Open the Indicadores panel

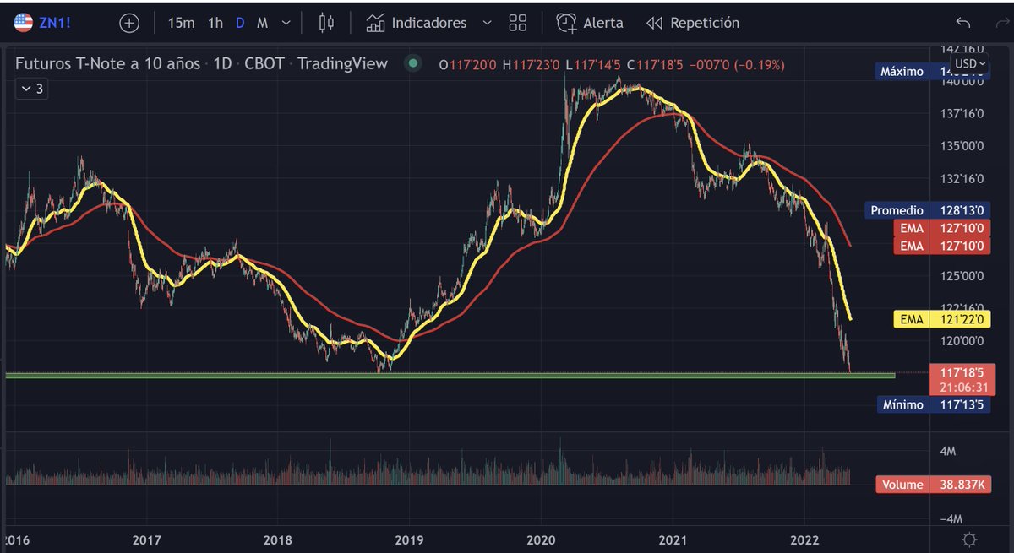tap(416, 23)
